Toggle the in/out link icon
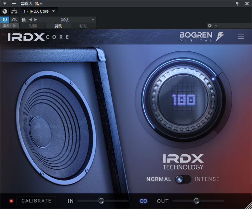The height and width of the screenshot is (209, 252). (143, 201)
